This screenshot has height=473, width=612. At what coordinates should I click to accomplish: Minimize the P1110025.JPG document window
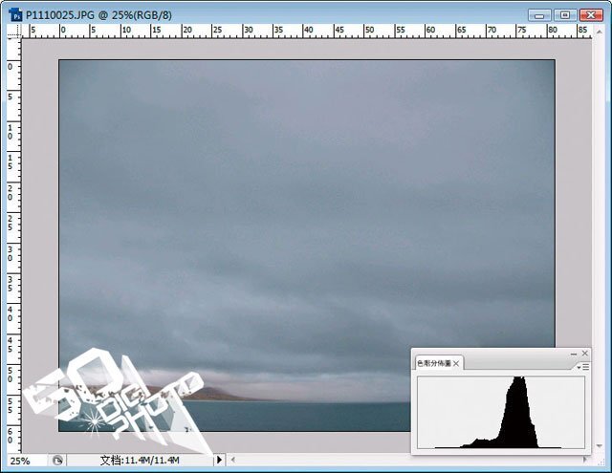pyautogui.click(x=542, y=14)
